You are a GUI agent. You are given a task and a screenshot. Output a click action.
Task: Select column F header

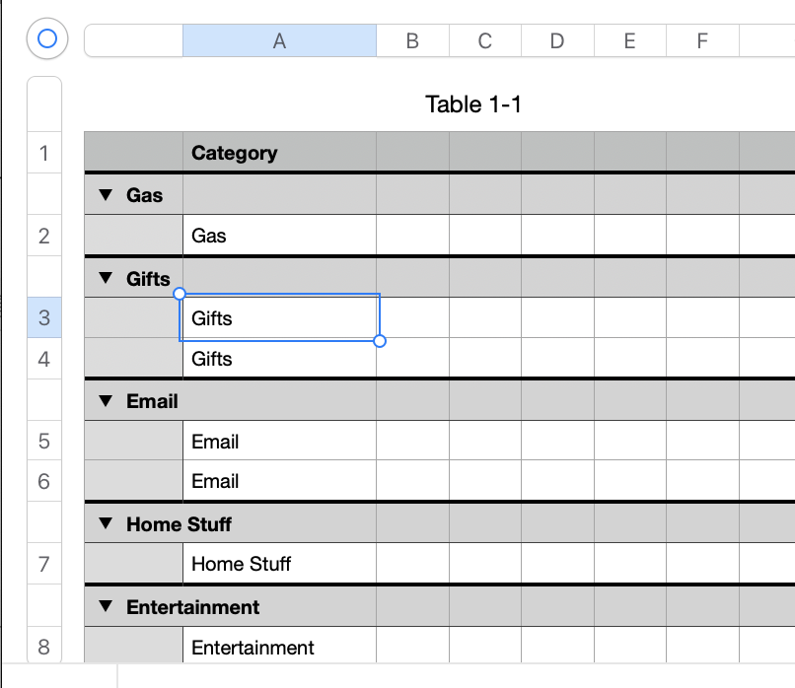coord(702,40)
